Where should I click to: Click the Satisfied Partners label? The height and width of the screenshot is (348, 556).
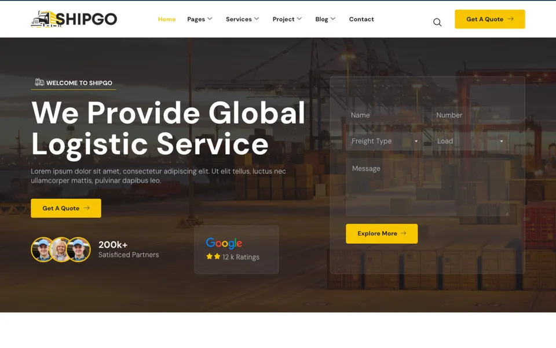tap(129, 255)
